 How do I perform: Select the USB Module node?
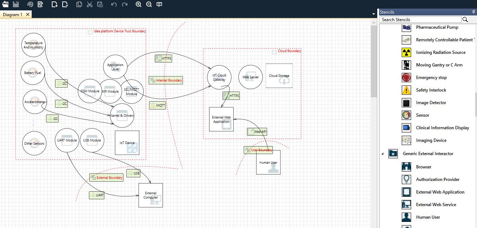point(92,140)
